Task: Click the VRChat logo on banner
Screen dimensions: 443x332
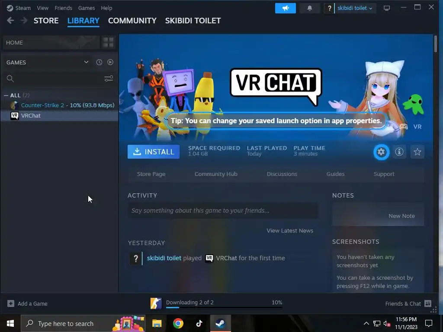Action: click(x=276, y=86)
